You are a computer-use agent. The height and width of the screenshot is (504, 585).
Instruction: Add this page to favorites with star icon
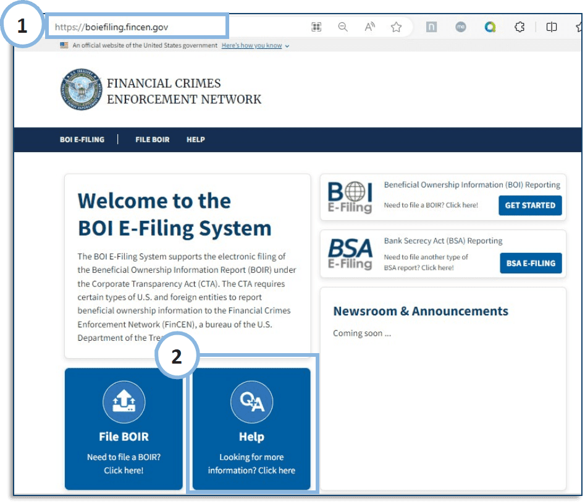pos(397,27)
